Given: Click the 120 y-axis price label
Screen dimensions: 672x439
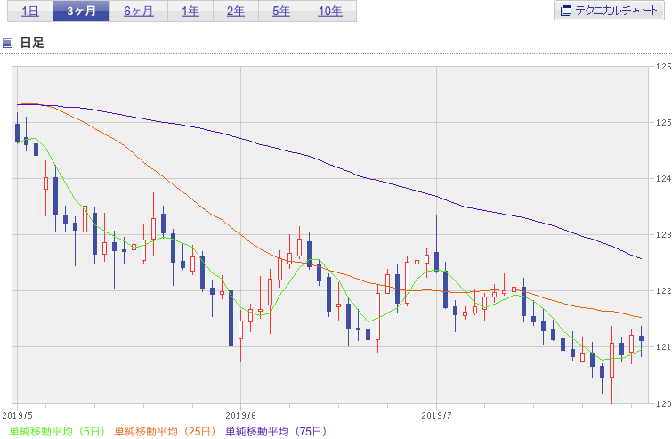Looking at the screenshot, I should (663, 403).
